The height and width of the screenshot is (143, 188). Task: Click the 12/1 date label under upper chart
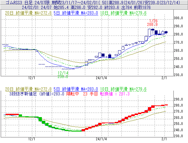pos(32,78)
